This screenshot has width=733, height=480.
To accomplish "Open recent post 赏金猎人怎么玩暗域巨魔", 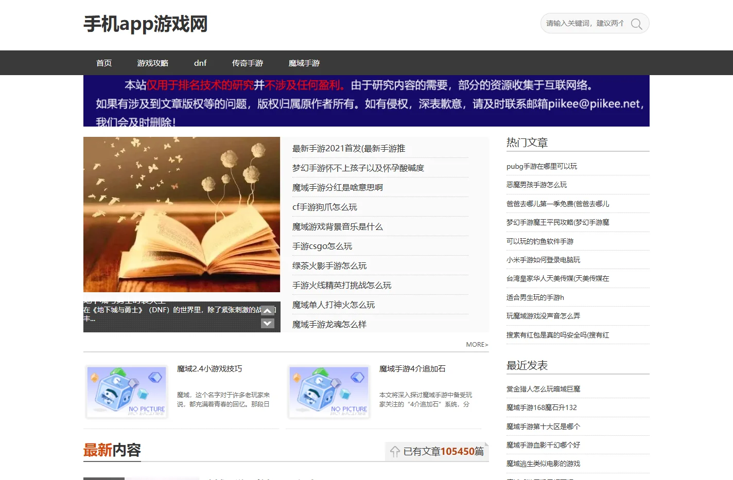I will click(543, 389).
